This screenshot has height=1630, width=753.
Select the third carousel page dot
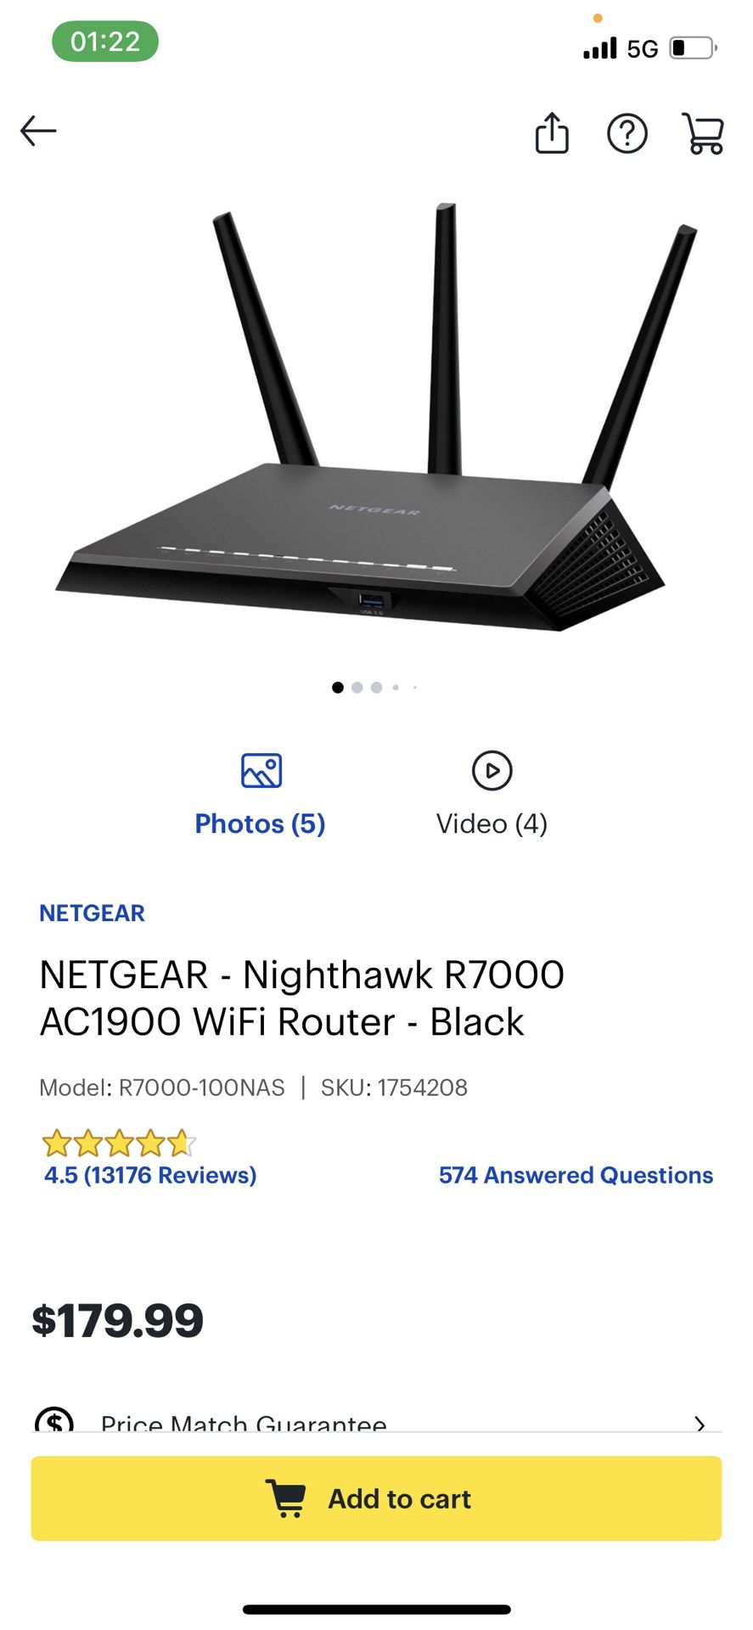click(376, 688)
